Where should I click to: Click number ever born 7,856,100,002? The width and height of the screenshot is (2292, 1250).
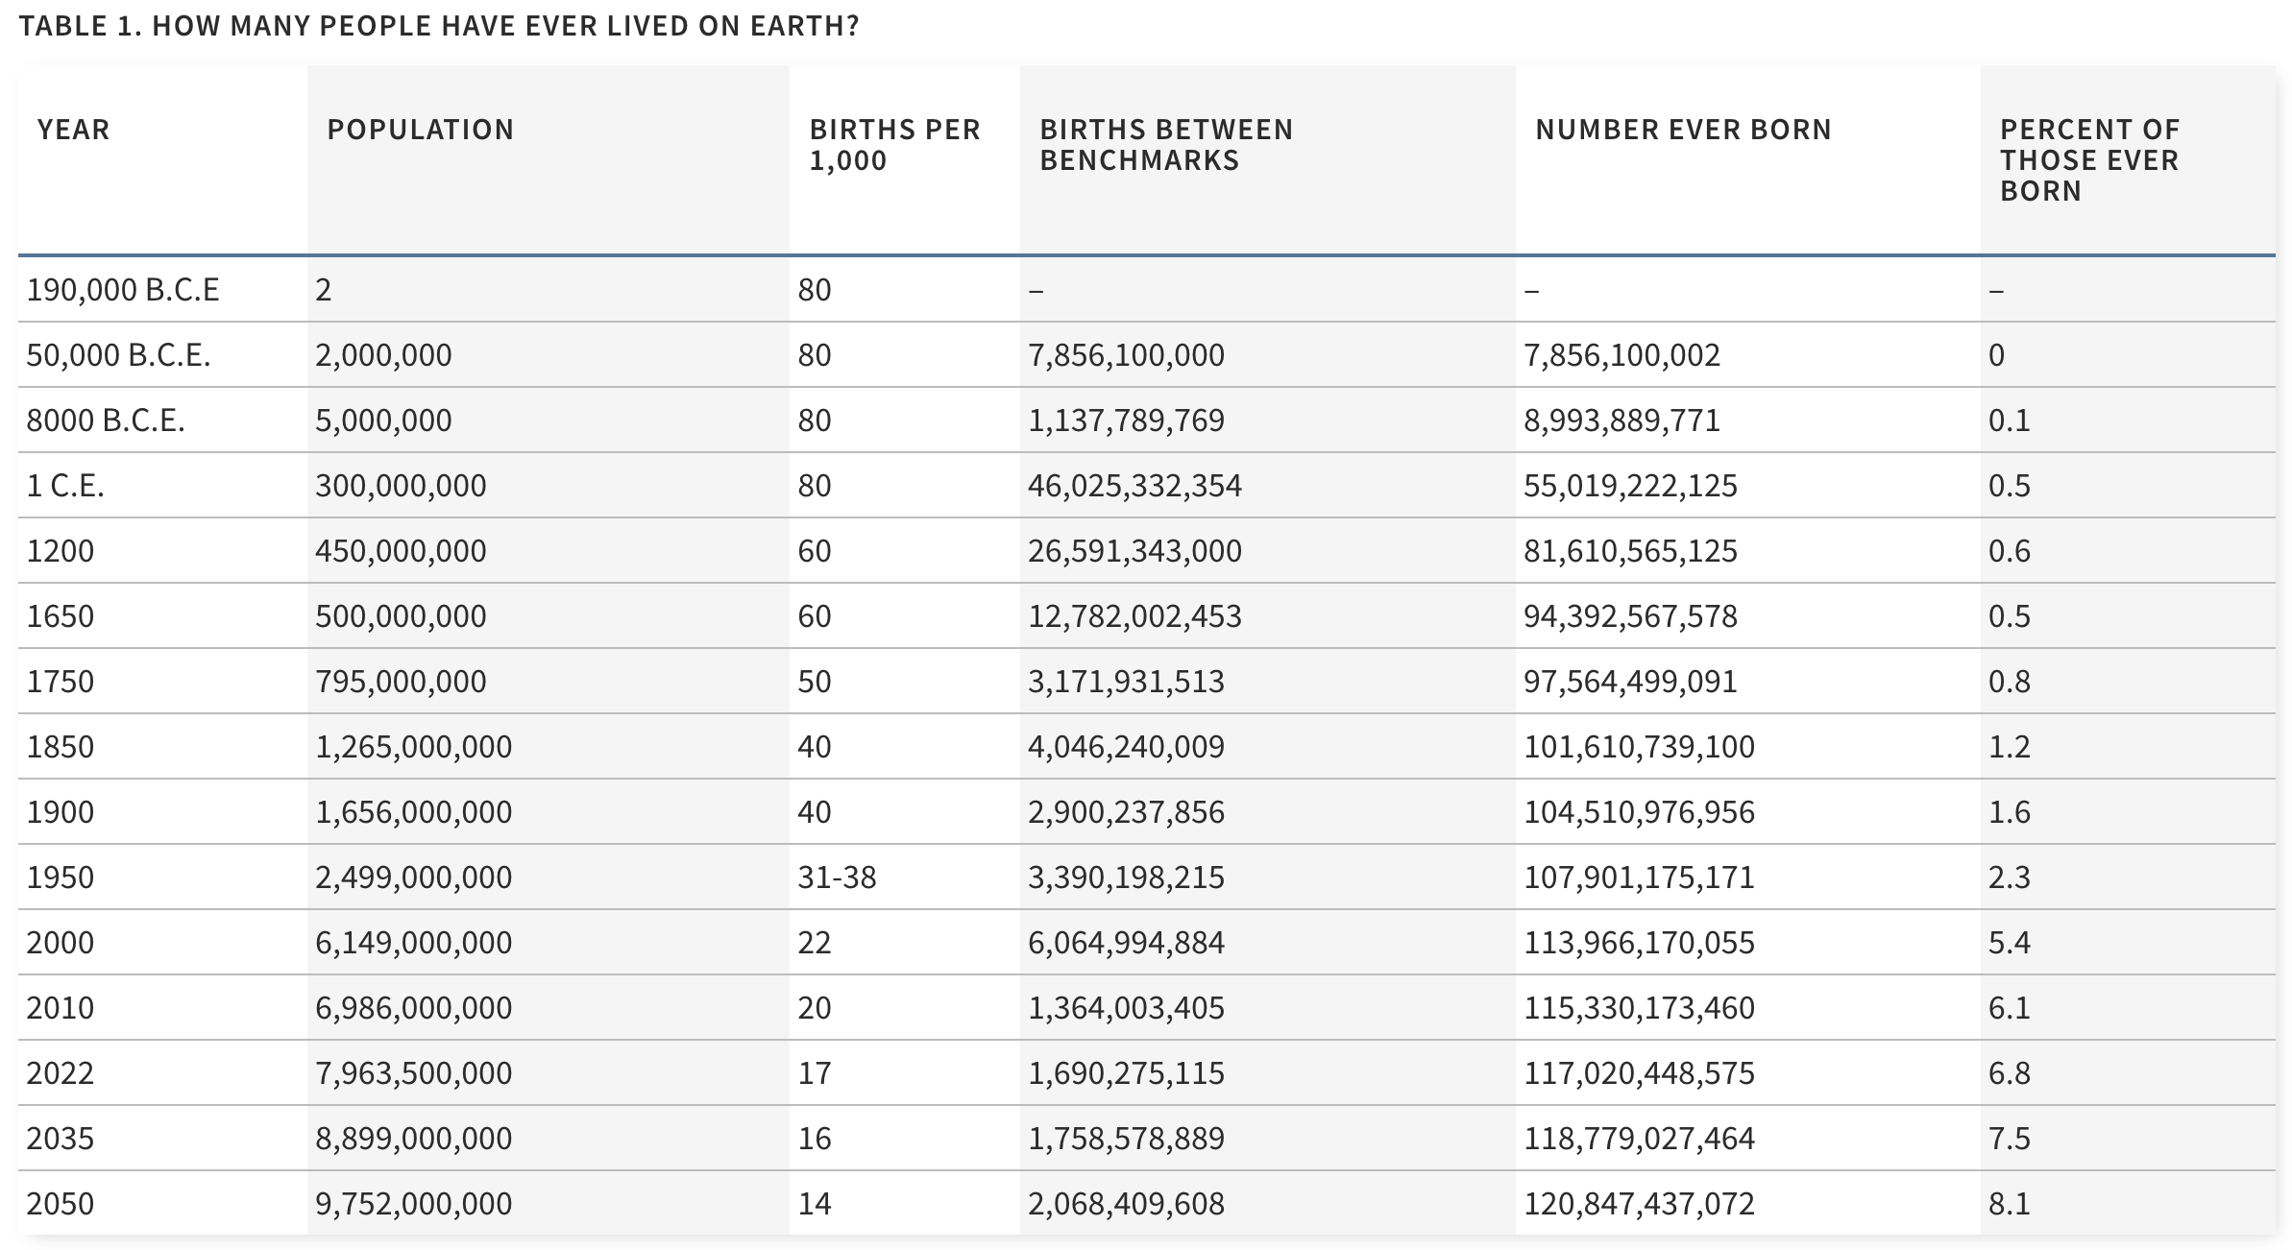pos(1621,355)
